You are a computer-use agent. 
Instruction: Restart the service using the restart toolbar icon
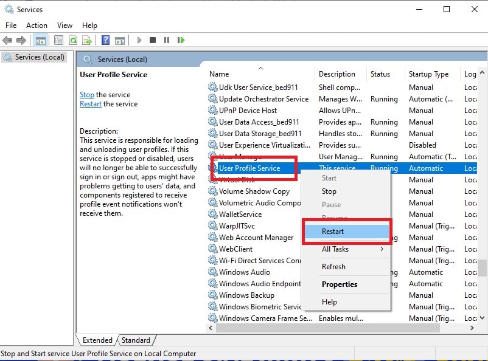181,40
